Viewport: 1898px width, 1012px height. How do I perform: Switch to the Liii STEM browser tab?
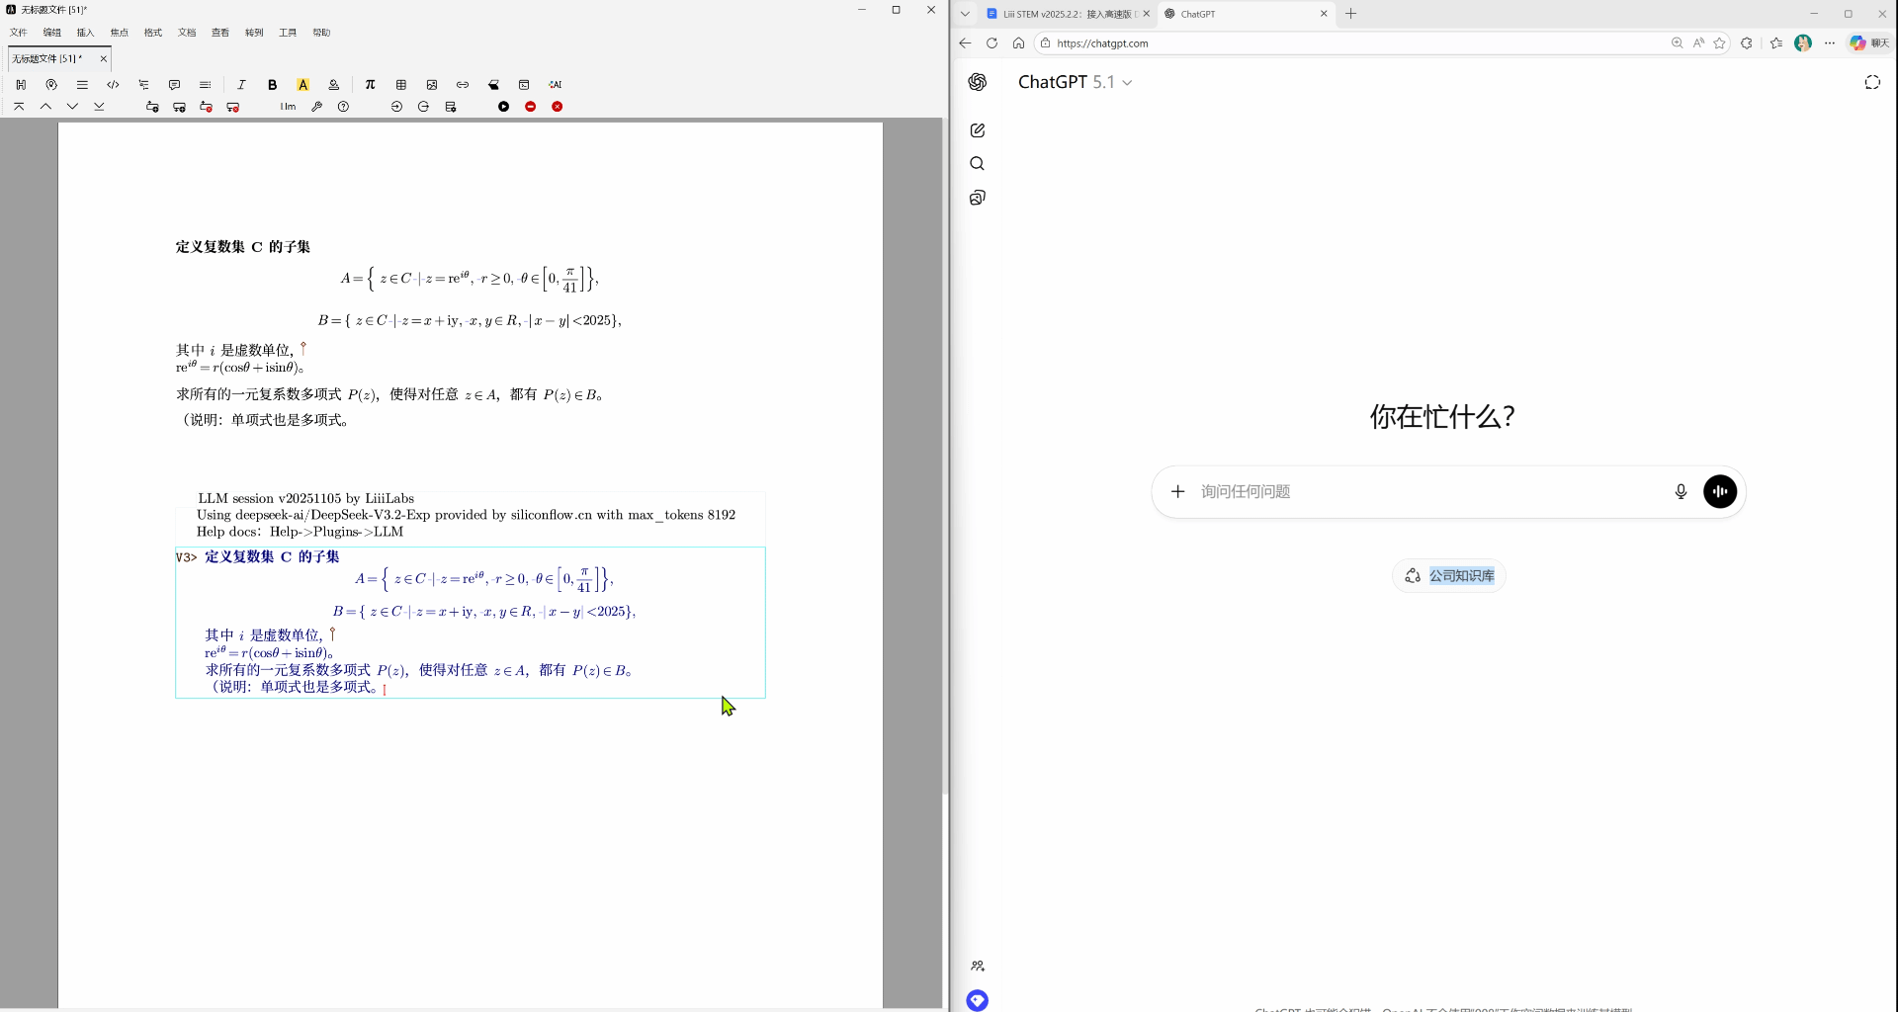1063,14
